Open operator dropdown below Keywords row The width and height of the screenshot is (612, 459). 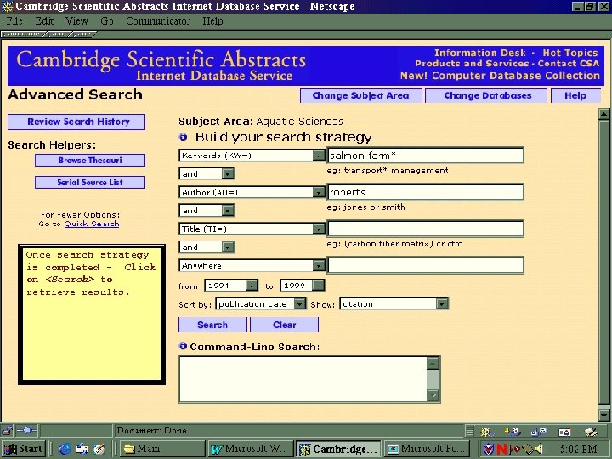pyautogui.click(x=228, y=173)
